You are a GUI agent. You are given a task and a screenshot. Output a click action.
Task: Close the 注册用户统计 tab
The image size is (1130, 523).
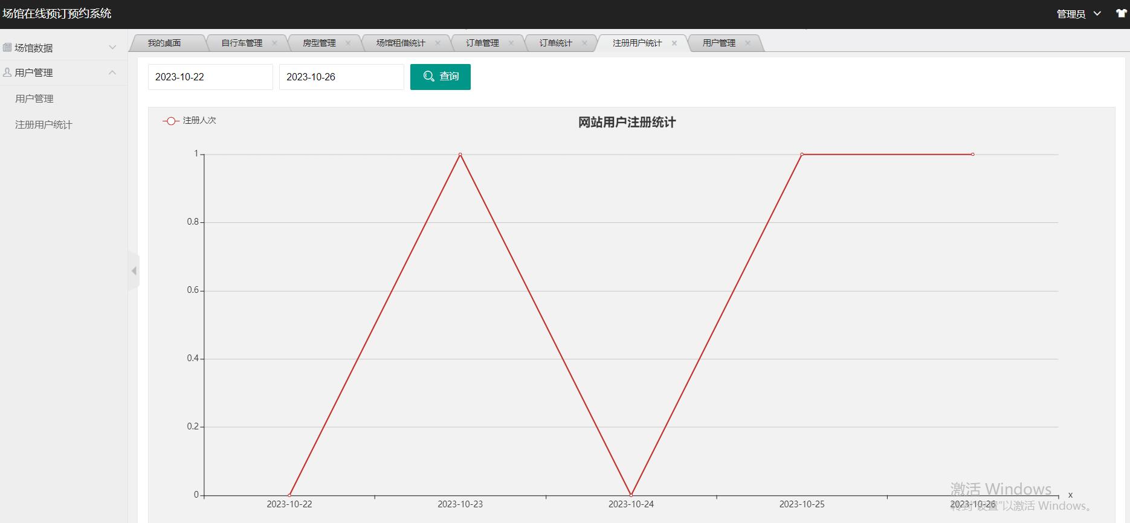pyautogui.click(x=674, y=43)
